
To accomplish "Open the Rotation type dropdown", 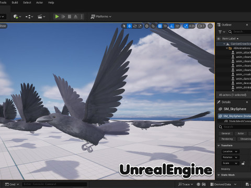I will (230, 157).
